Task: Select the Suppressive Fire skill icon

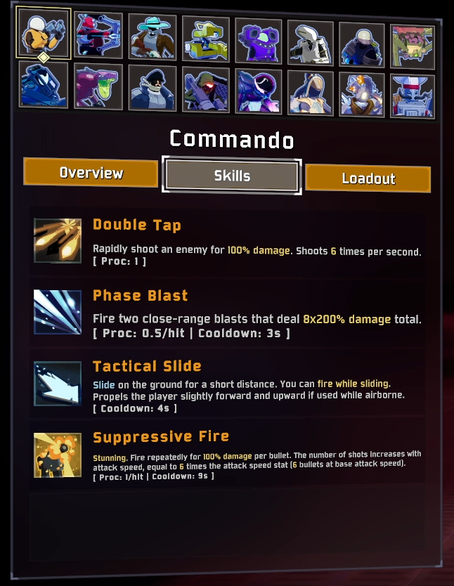Action: coord(58,455)
